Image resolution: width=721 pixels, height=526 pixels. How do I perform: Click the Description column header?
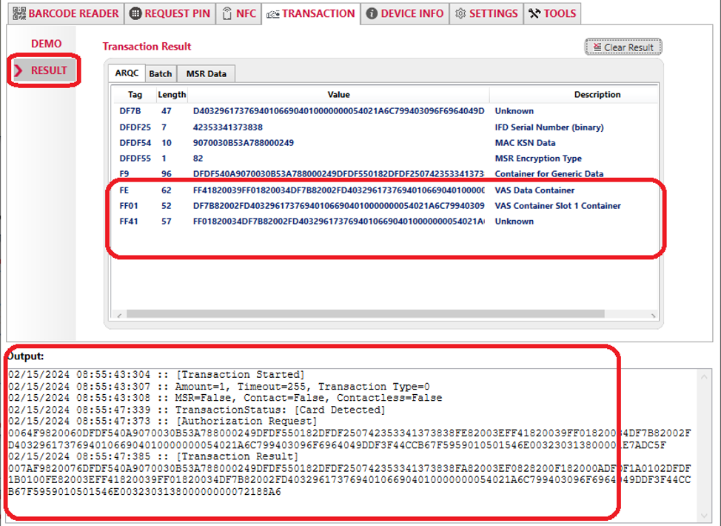pyautogui.click(x=597, y=94)
